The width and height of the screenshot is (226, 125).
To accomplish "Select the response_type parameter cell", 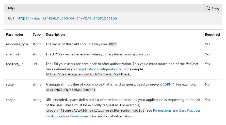I will click(x=17, y=44).
